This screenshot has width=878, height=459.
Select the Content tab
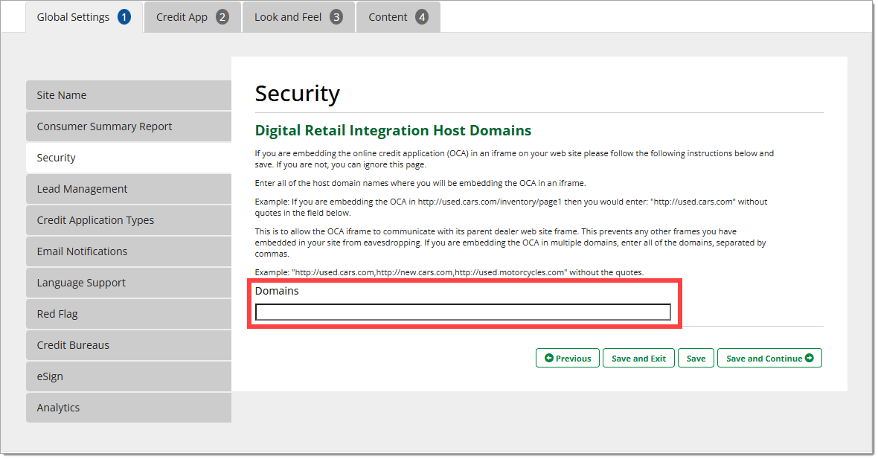coord(398,17)
